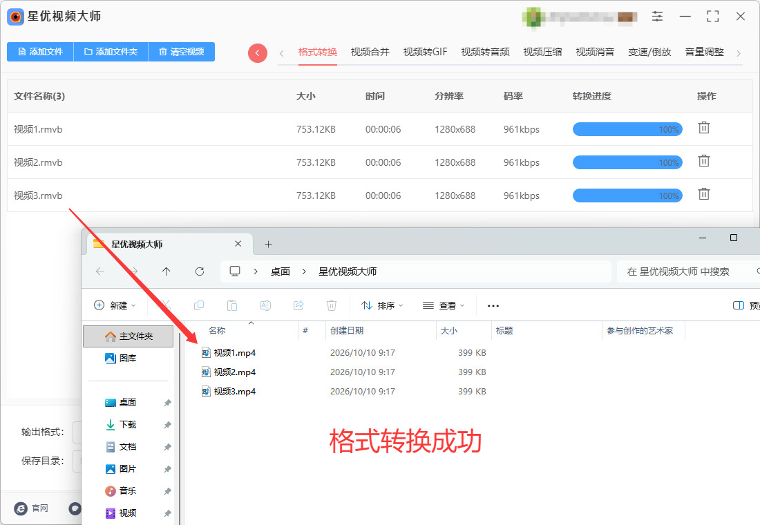This screenshot has height=525, width=760.
Task: Click the refresh icon in the Explorer window
Action: [200, 271]
